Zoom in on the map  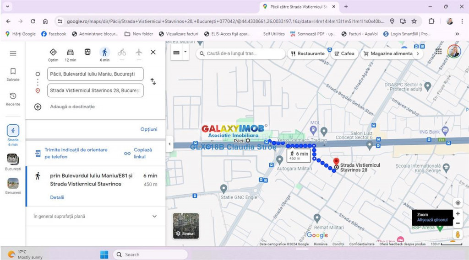click(458, 213)
